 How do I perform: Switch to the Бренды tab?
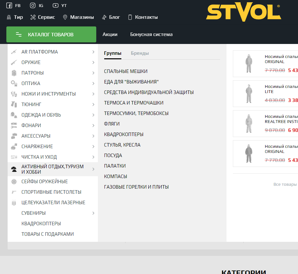(x=140, y=53)
